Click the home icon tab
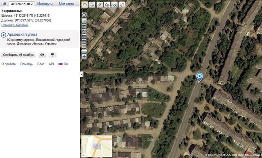Viewport: 262px width, 158px height. (5, 3)
